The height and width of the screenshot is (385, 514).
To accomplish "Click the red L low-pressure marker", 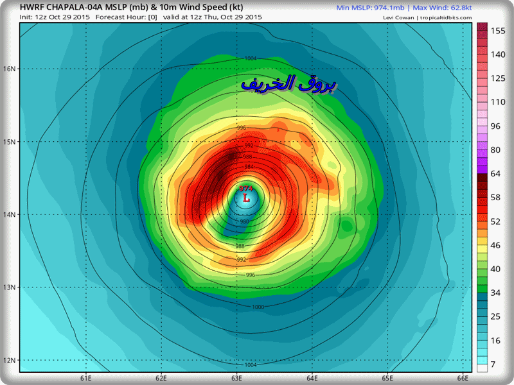I will (246, 198).
